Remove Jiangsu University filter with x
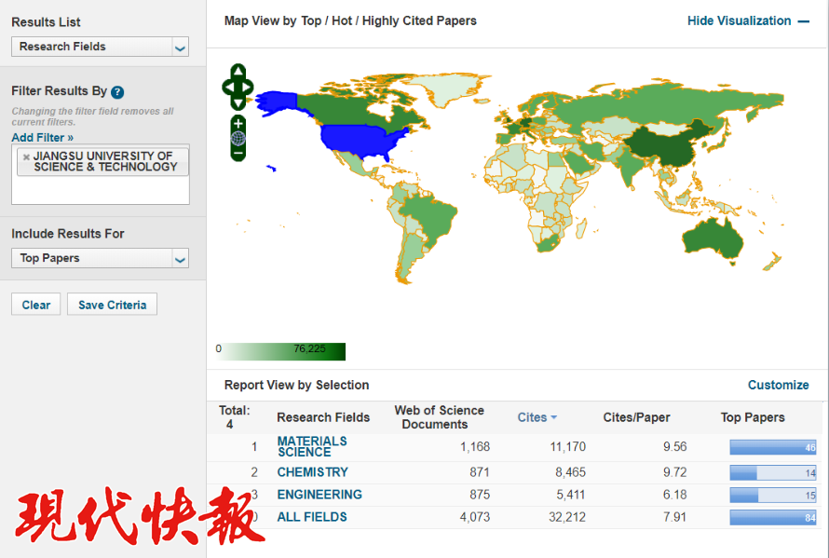The image size is (829, 558). (26, 157)
